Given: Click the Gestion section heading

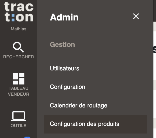Looking at the screenshot, I should point(63,45).
